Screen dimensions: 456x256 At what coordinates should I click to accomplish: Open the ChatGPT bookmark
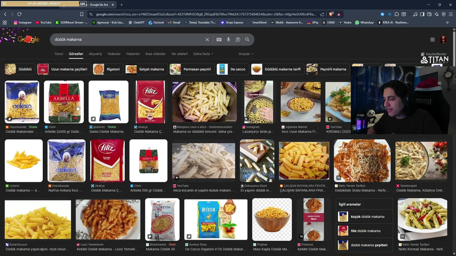point(136,22)
